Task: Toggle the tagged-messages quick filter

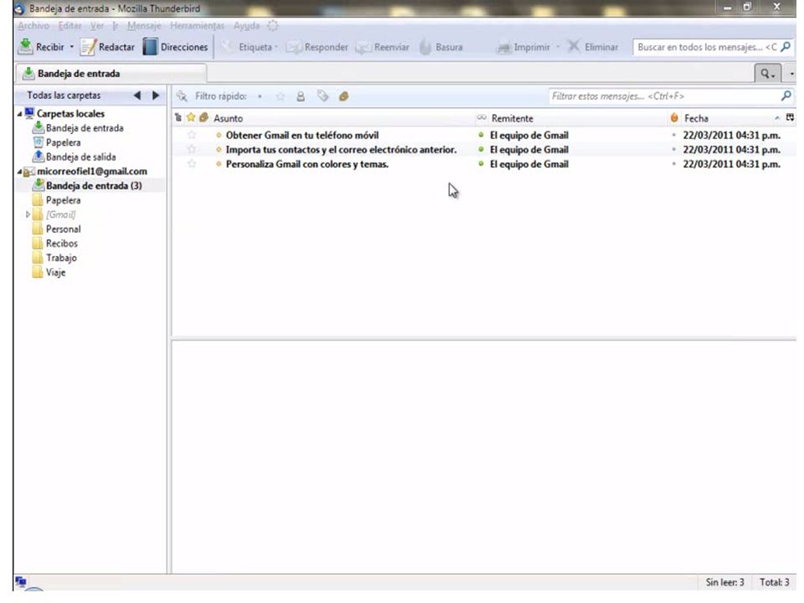Action: [x=322, y=95]
